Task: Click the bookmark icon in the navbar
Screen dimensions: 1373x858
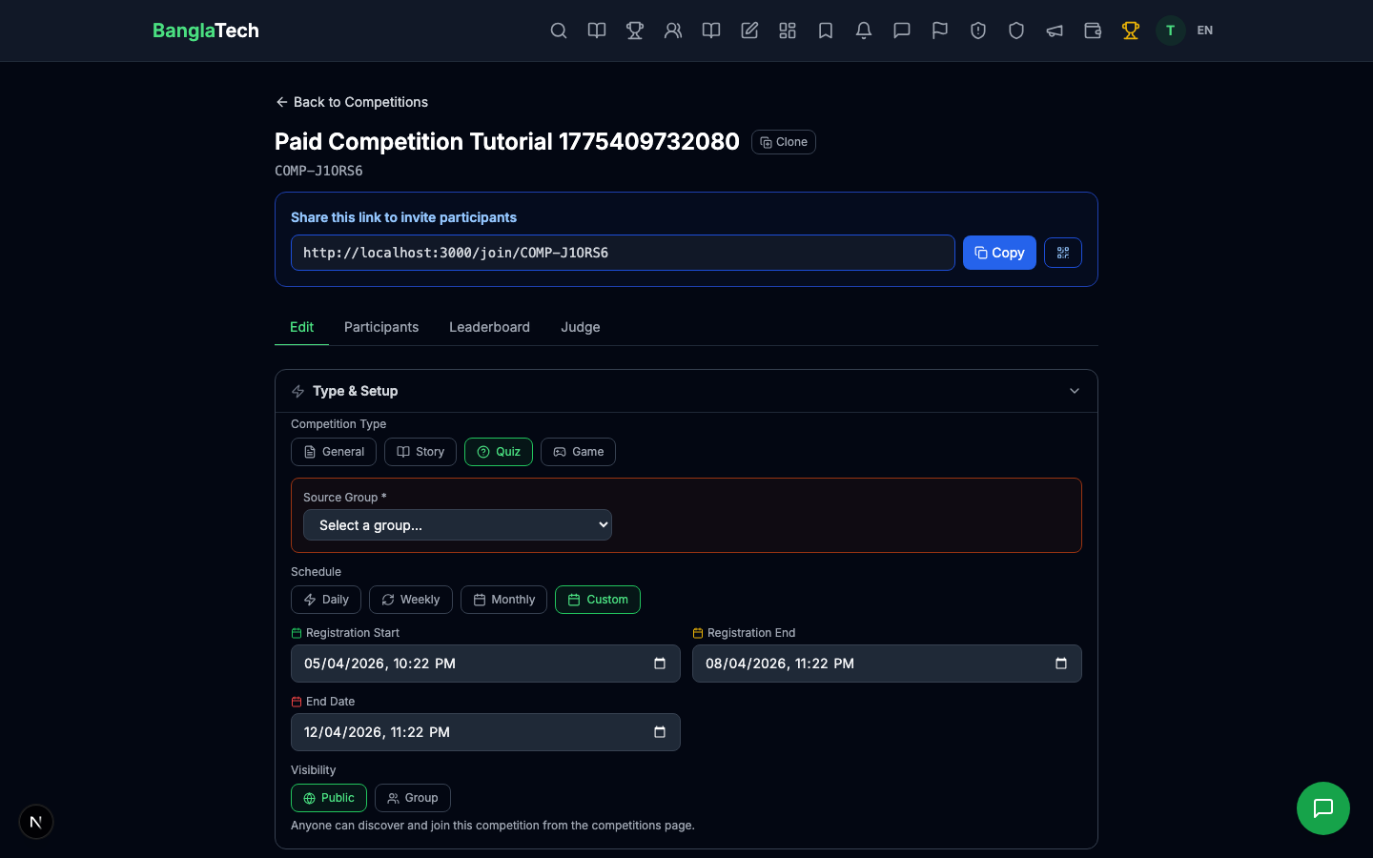Action: click(x=826, y=31)
